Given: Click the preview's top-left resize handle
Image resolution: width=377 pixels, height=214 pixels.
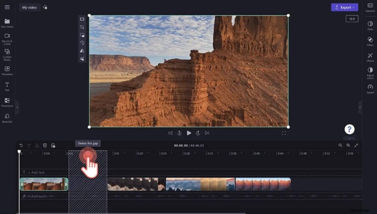Looking at the screenshot, I should click(89, 16).
